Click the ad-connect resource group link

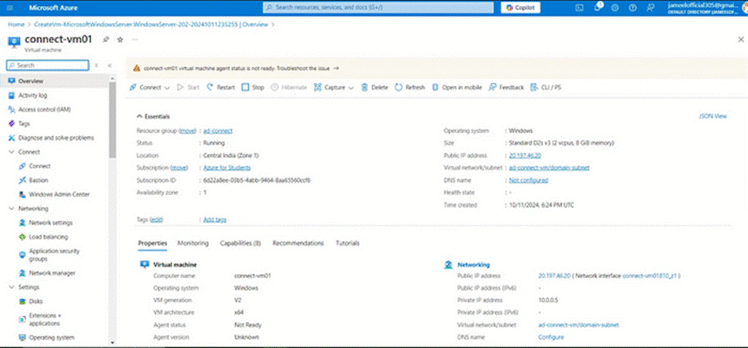tap(218, 131)
